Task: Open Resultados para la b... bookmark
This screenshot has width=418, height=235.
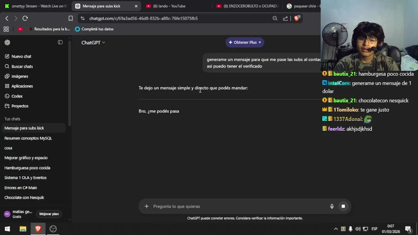Action: (49, 29)
